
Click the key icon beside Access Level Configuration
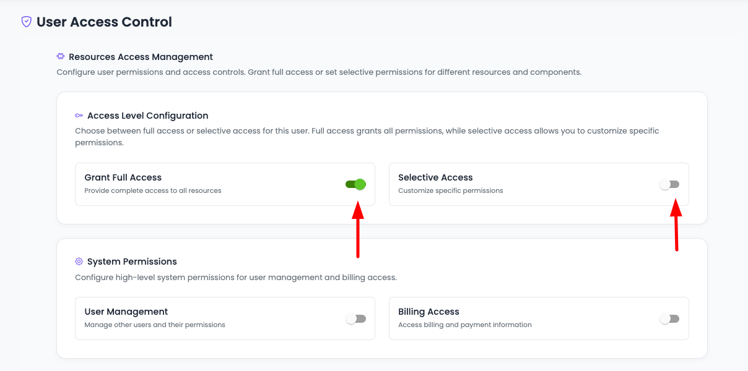coord(79,116)
